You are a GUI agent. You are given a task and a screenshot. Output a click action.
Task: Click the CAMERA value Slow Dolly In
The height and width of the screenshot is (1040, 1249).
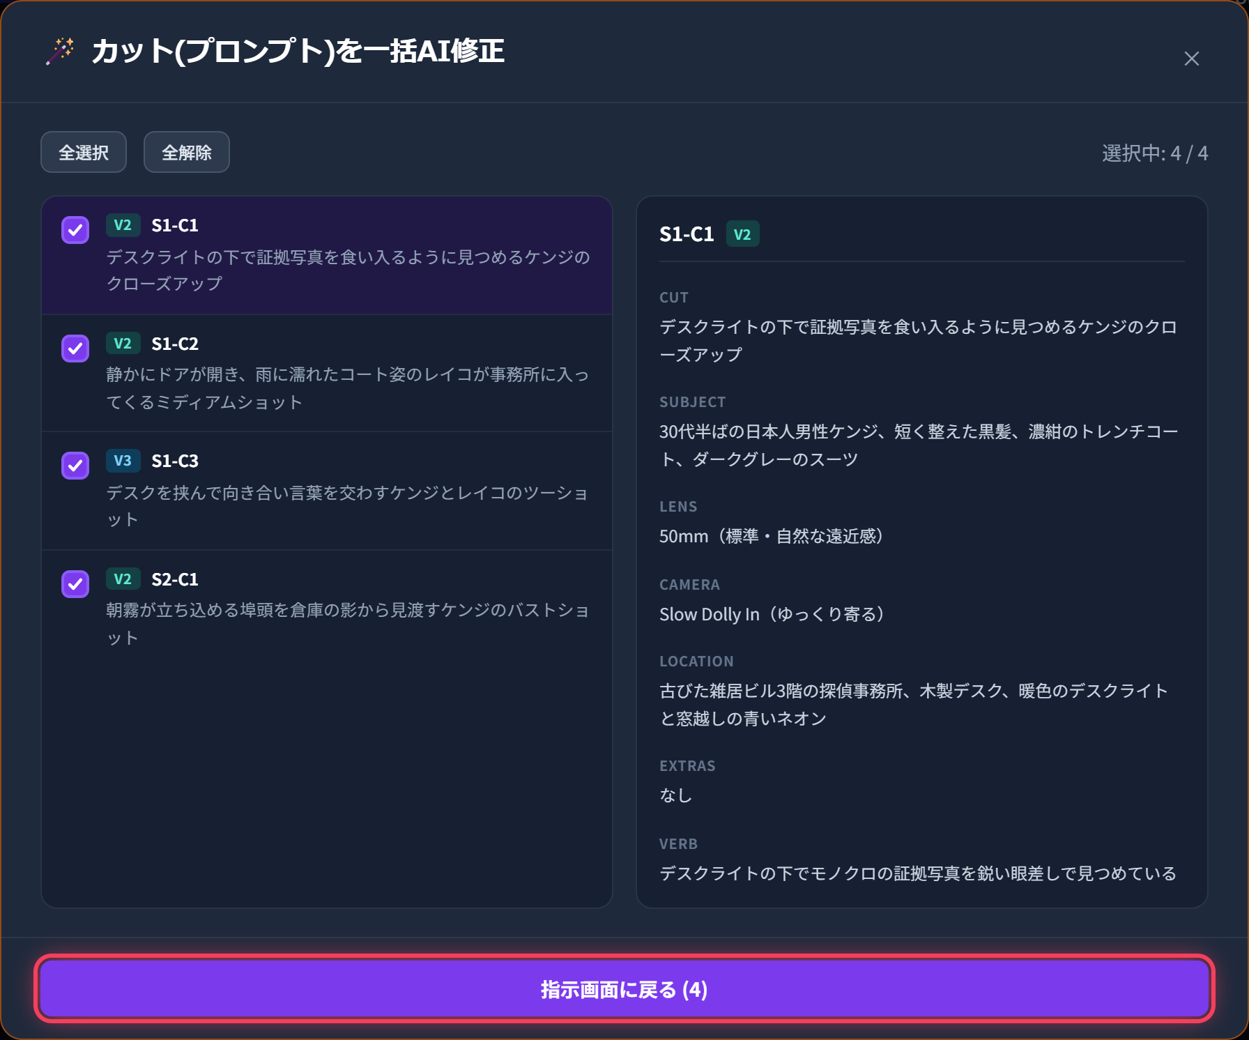pyautogui.click(x=772, y=614)
